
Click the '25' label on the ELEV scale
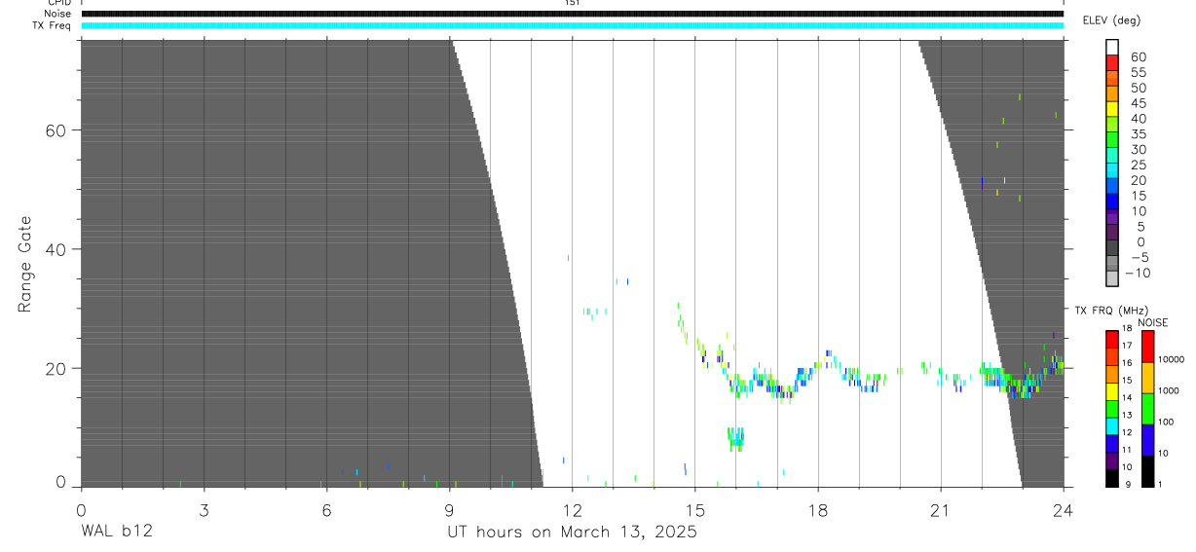[x=1138, y=165]
